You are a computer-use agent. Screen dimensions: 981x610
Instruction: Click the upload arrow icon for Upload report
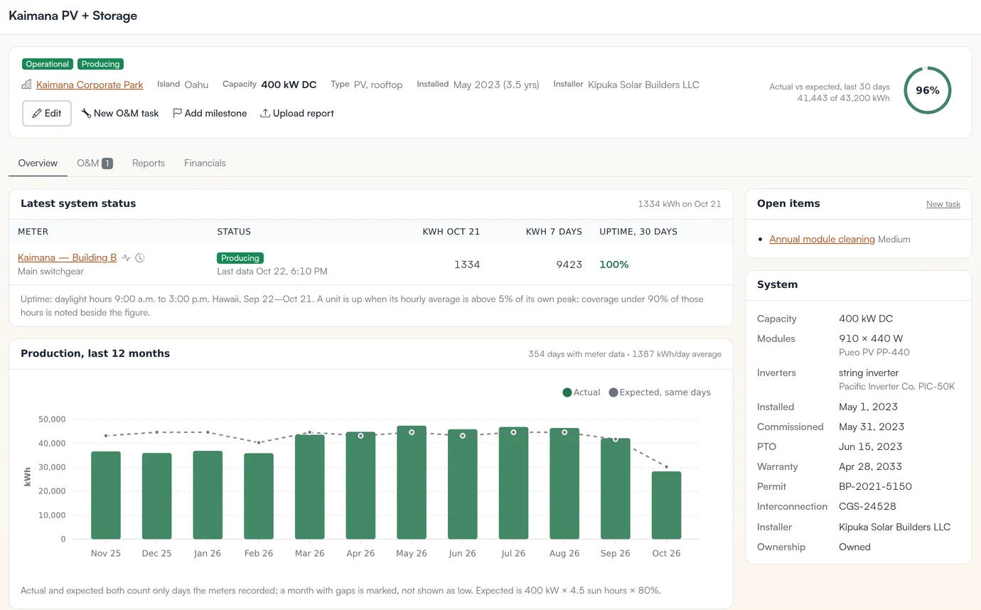click(265, 113)
